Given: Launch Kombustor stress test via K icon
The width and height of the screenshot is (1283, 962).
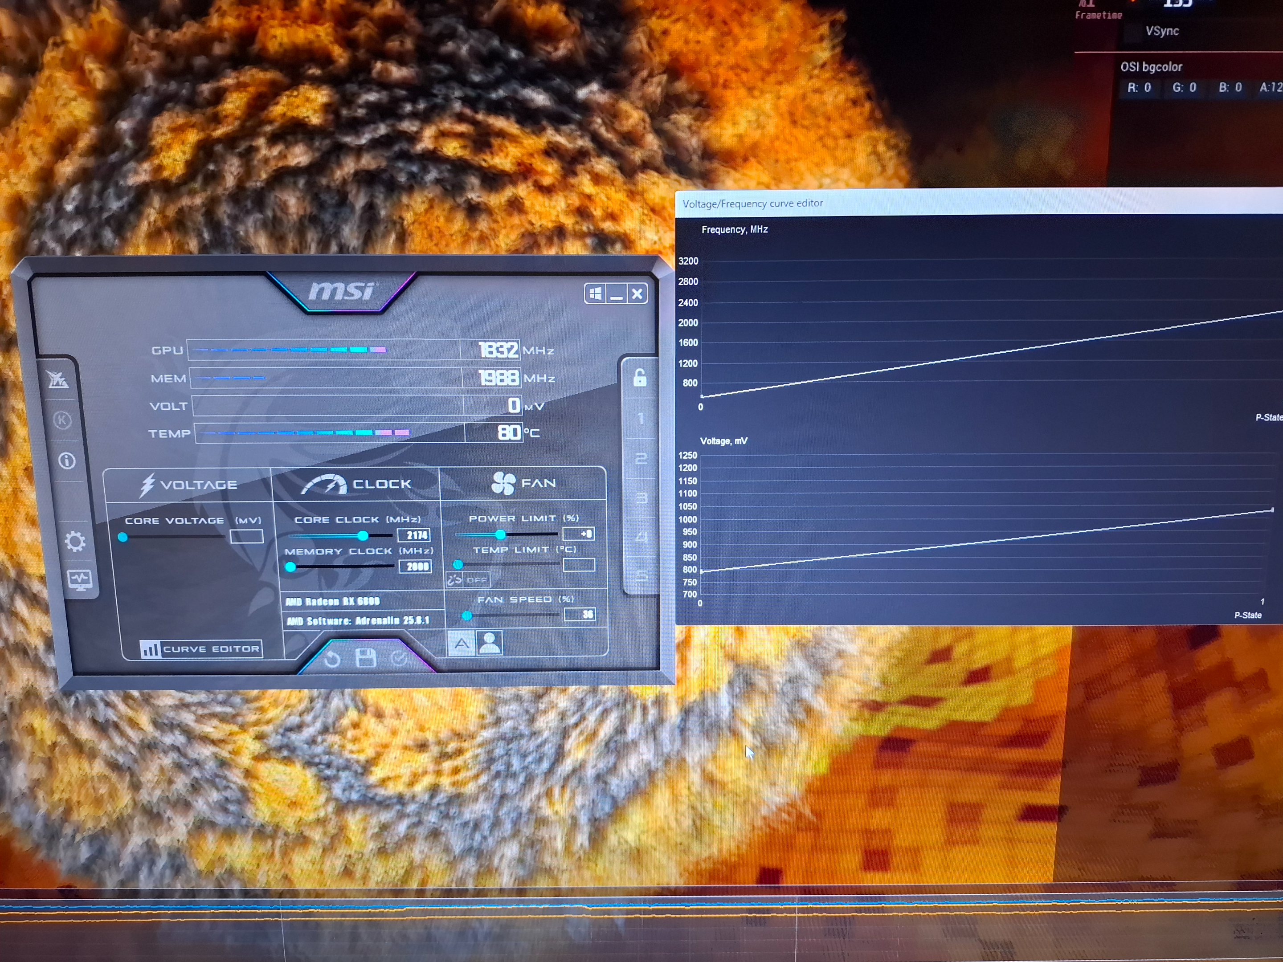Looking at the screenshot, I should coord(63,420).
